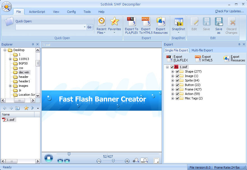Image resolution: width=247 pixels, height=170 pixels.
Task: Expand the images folder
Action: tap(10, 86)
